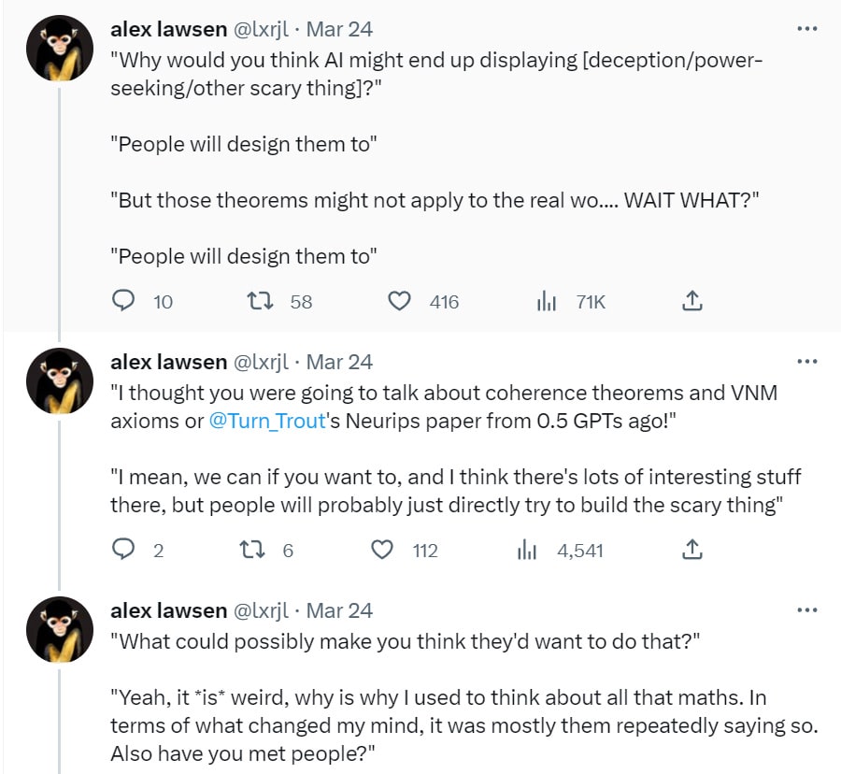Image resolution: width=841 pixels, height=774 pixels.
Task: Retweet the first tweet with 58 retweets
Action: point(260,301)
